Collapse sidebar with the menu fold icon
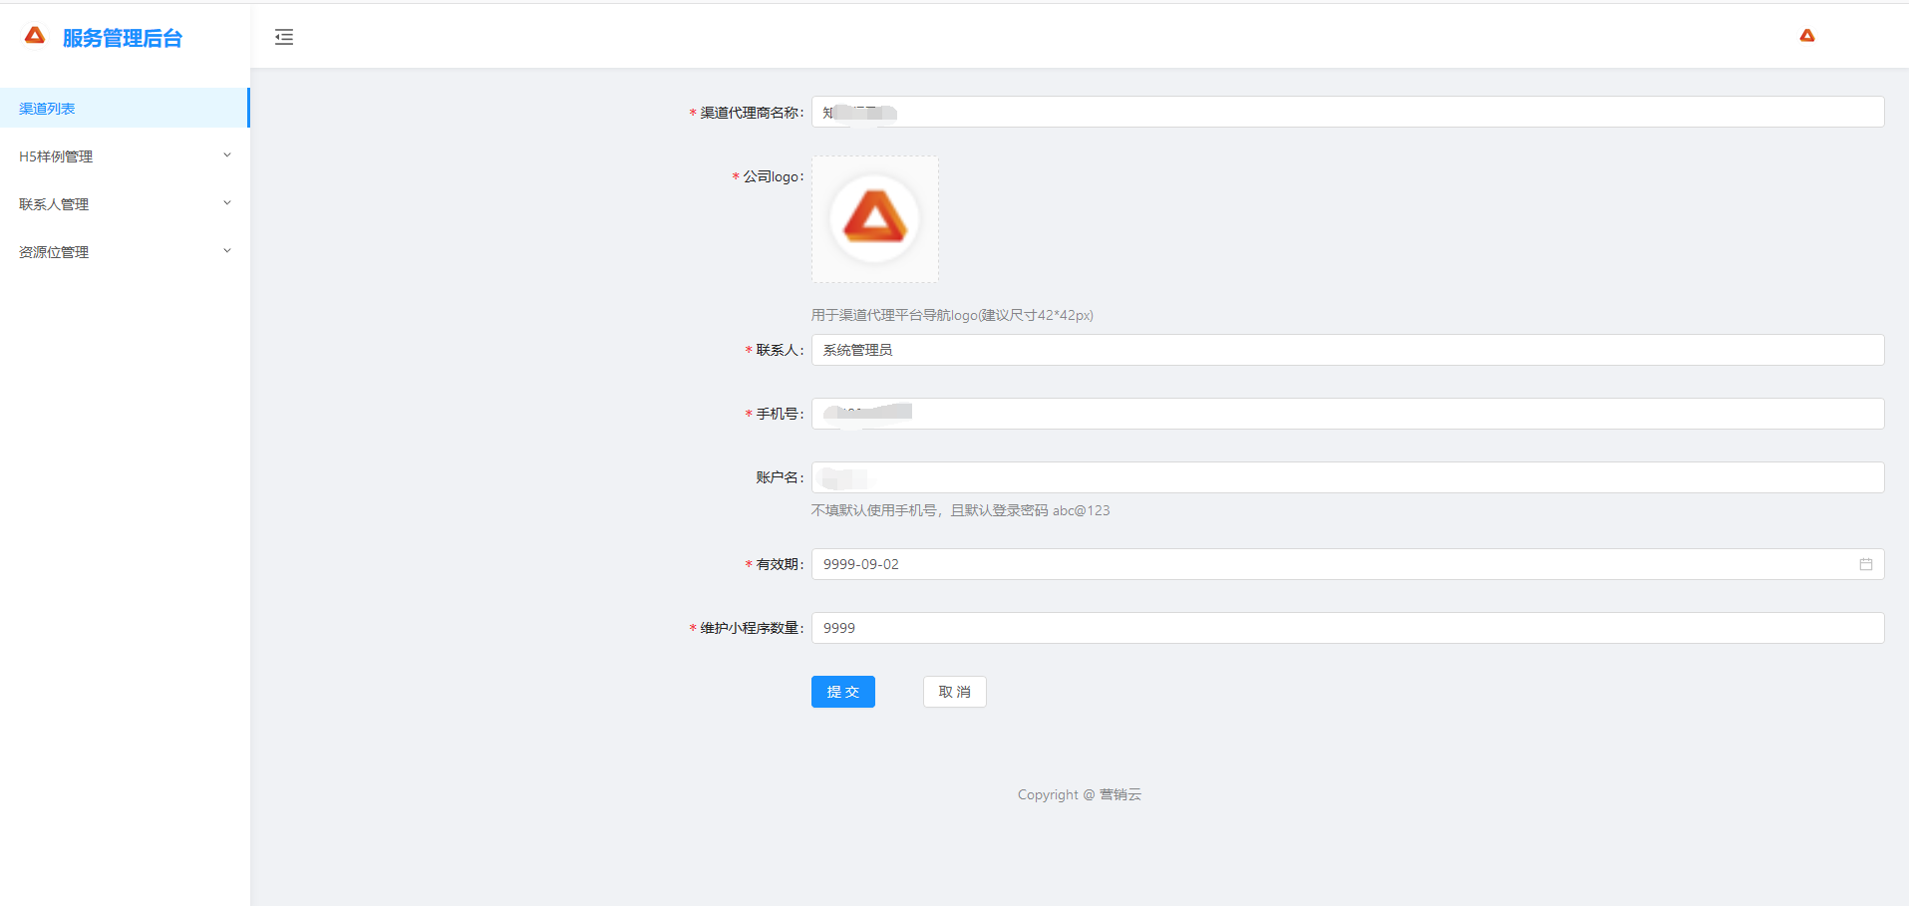The width and height of the screenshot is (1909, 906). click(x=284, y=37)
